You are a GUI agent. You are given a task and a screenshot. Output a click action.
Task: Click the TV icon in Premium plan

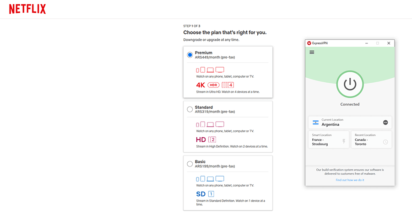[220, 70]
